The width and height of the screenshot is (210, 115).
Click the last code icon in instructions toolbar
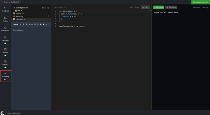click(x=46, y=24)
